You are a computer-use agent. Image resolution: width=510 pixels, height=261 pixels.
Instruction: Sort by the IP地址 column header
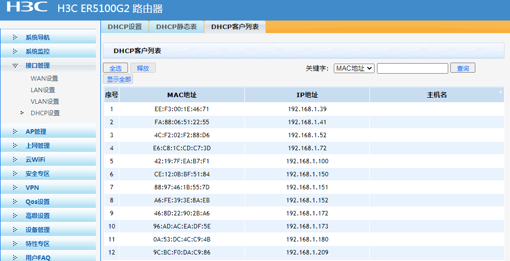[x=307, y=95]
